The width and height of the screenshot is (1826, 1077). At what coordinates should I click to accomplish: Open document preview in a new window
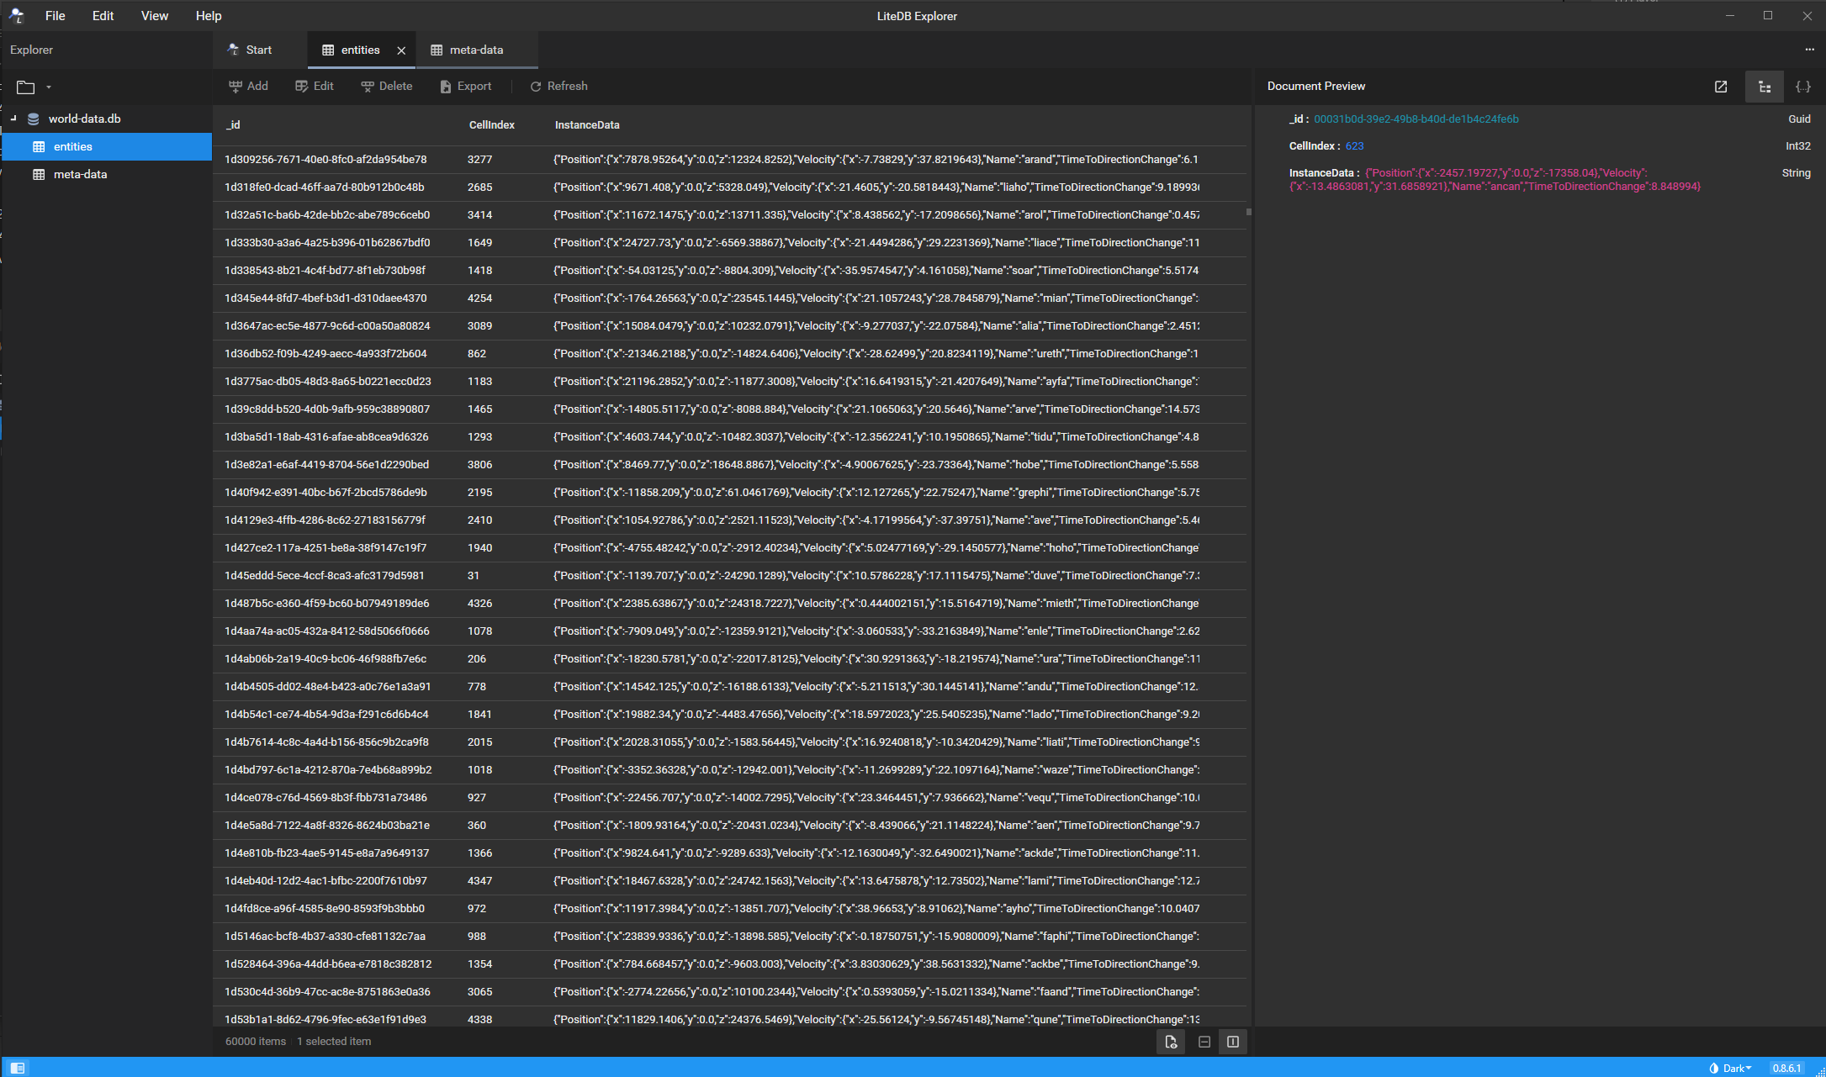point(1721,87)
